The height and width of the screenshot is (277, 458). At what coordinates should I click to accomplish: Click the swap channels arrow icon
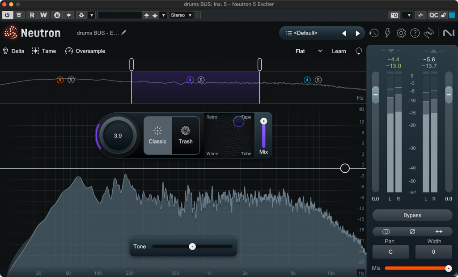tap(439, 231)
